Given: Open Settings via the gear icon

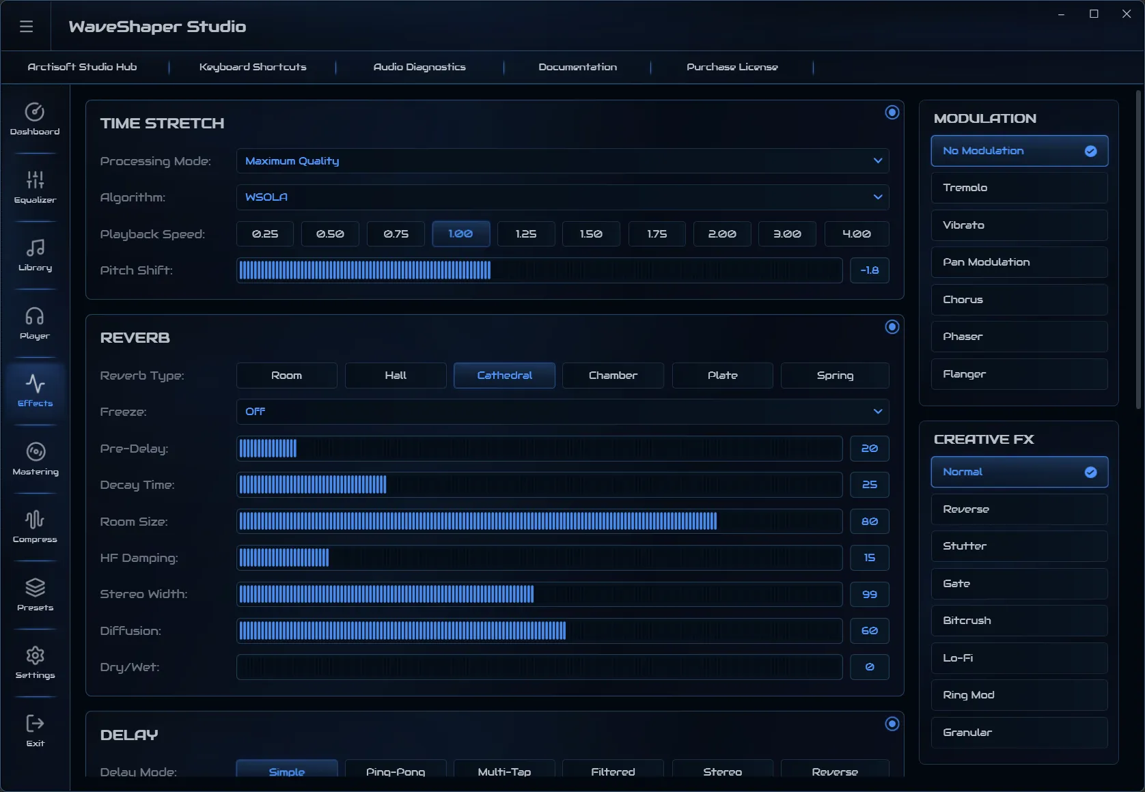Looking at the screenshot, I should tap(35, 662).
